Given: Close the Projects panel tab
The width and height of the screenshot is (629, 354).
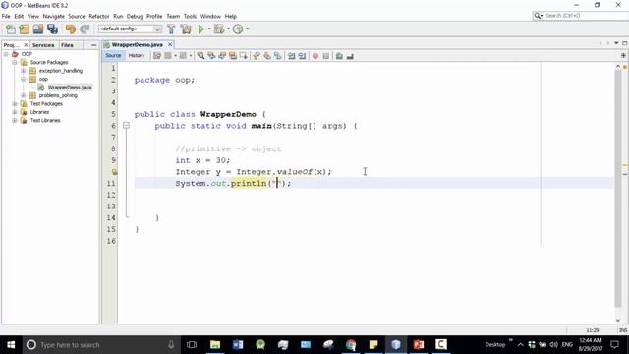Looking at the screenshot, I should click(26, 45).
